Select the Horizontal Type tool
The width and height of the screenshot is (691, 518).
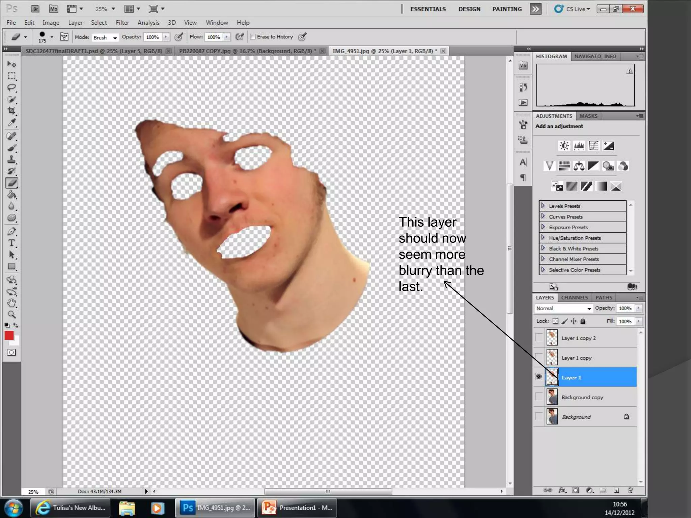pyautogui.click(x=11, y=243)
